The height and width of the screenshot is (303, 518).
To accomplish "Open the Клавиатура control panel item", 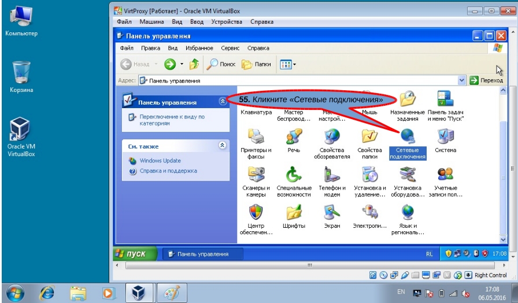I will coord(256,112).
